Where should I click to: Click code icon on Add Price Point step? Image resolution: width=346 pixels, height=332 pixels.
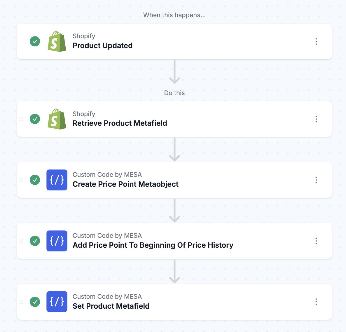57,241
